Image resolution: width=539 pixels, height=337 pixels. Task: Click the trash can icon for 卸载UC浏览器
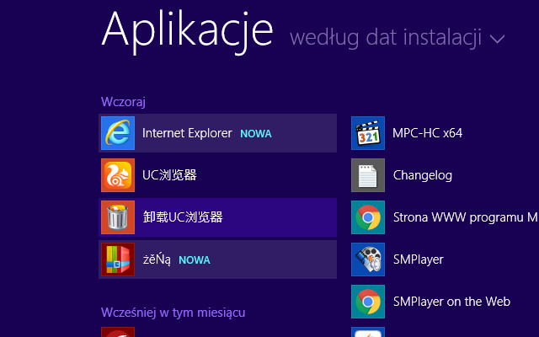click(x=118, y=217)
